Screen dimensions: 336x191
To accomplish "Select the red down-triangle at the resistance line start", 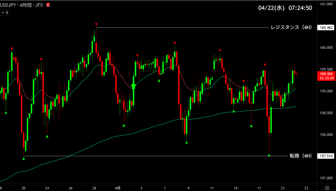I will [96, 25].
